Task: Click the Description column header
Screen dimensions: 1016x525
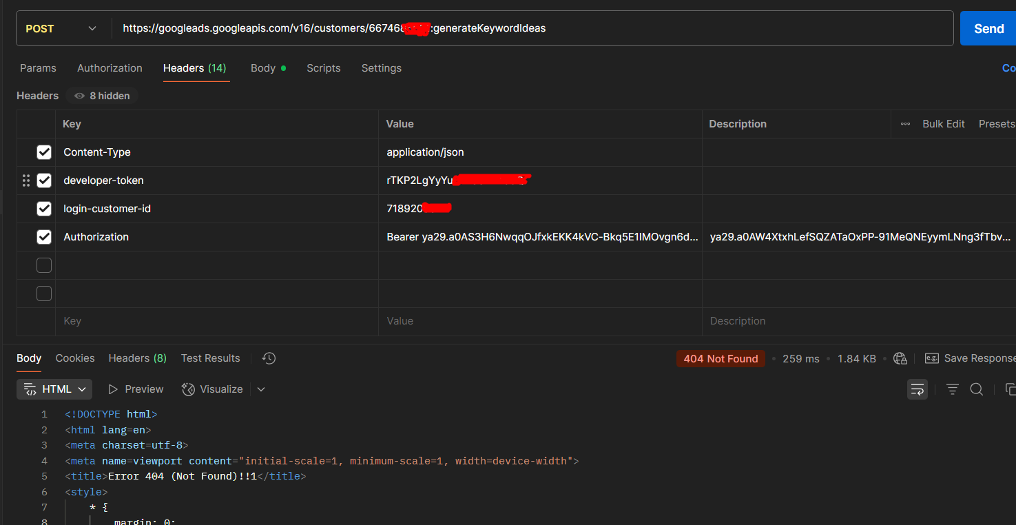Action: pyautogui.click(x=738, y=124)
